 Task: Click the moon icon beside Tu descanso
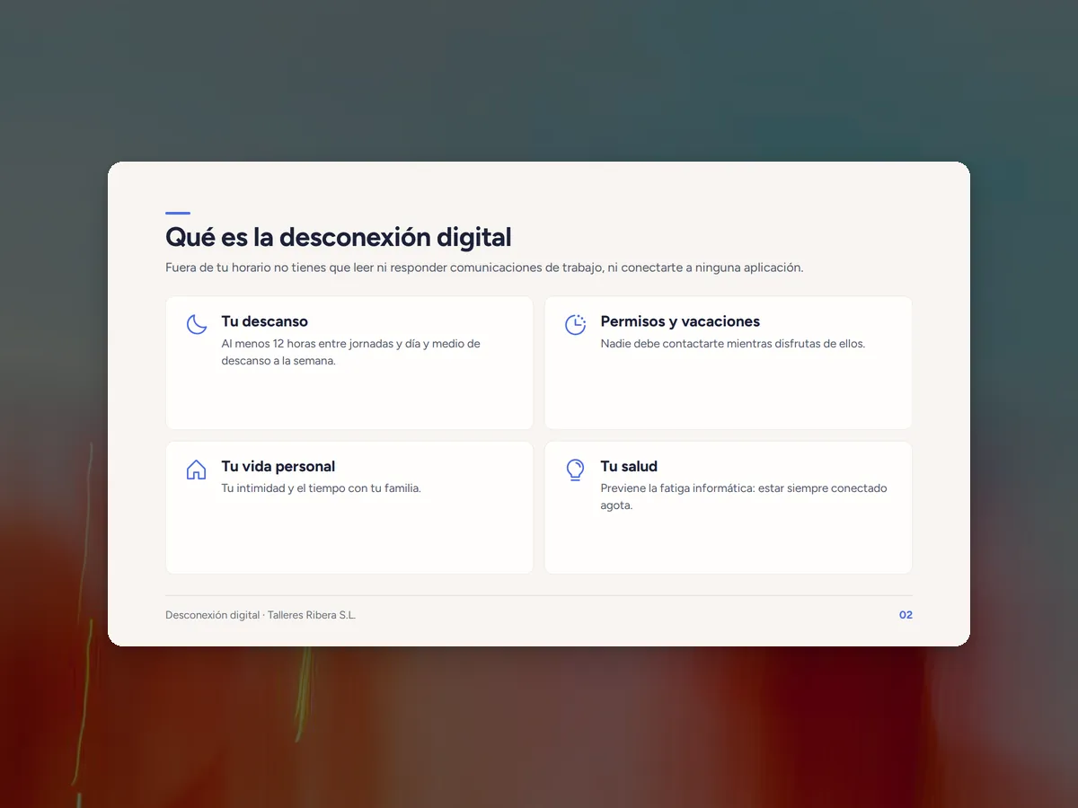[x=197, y=324]
